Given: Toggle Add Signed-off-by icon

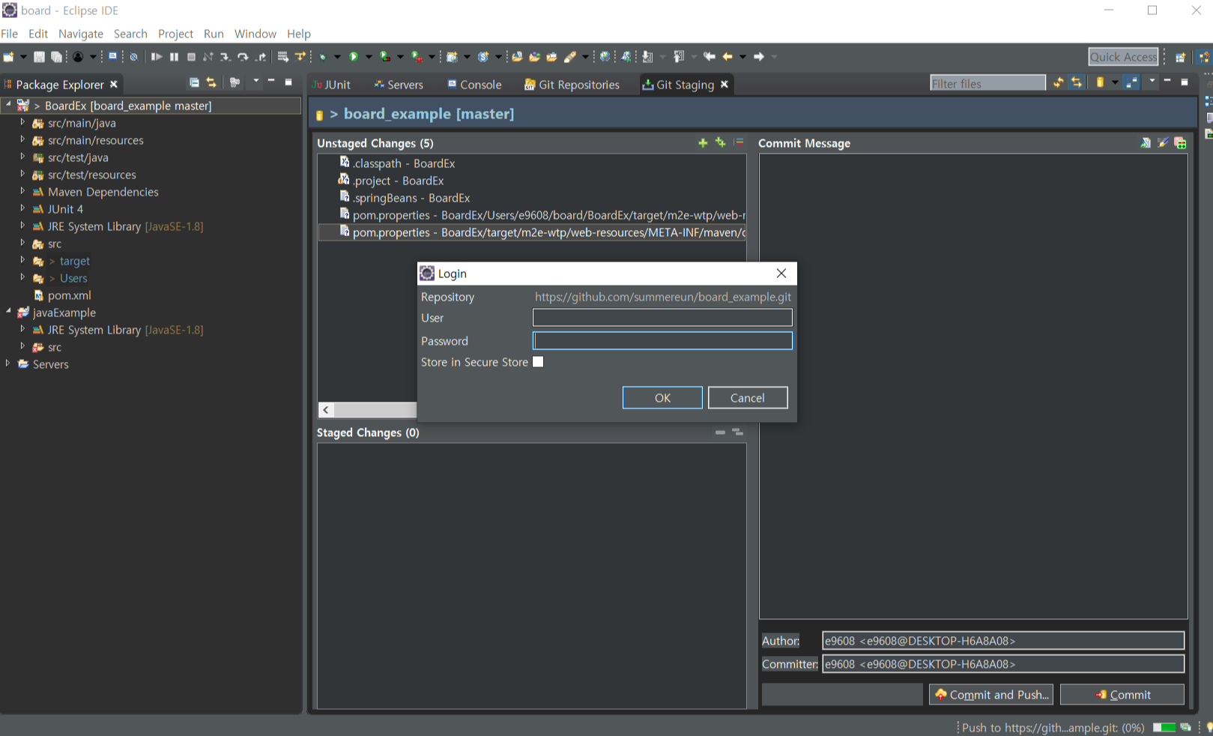Looking at the screenshot, I should pos(1163,142).
